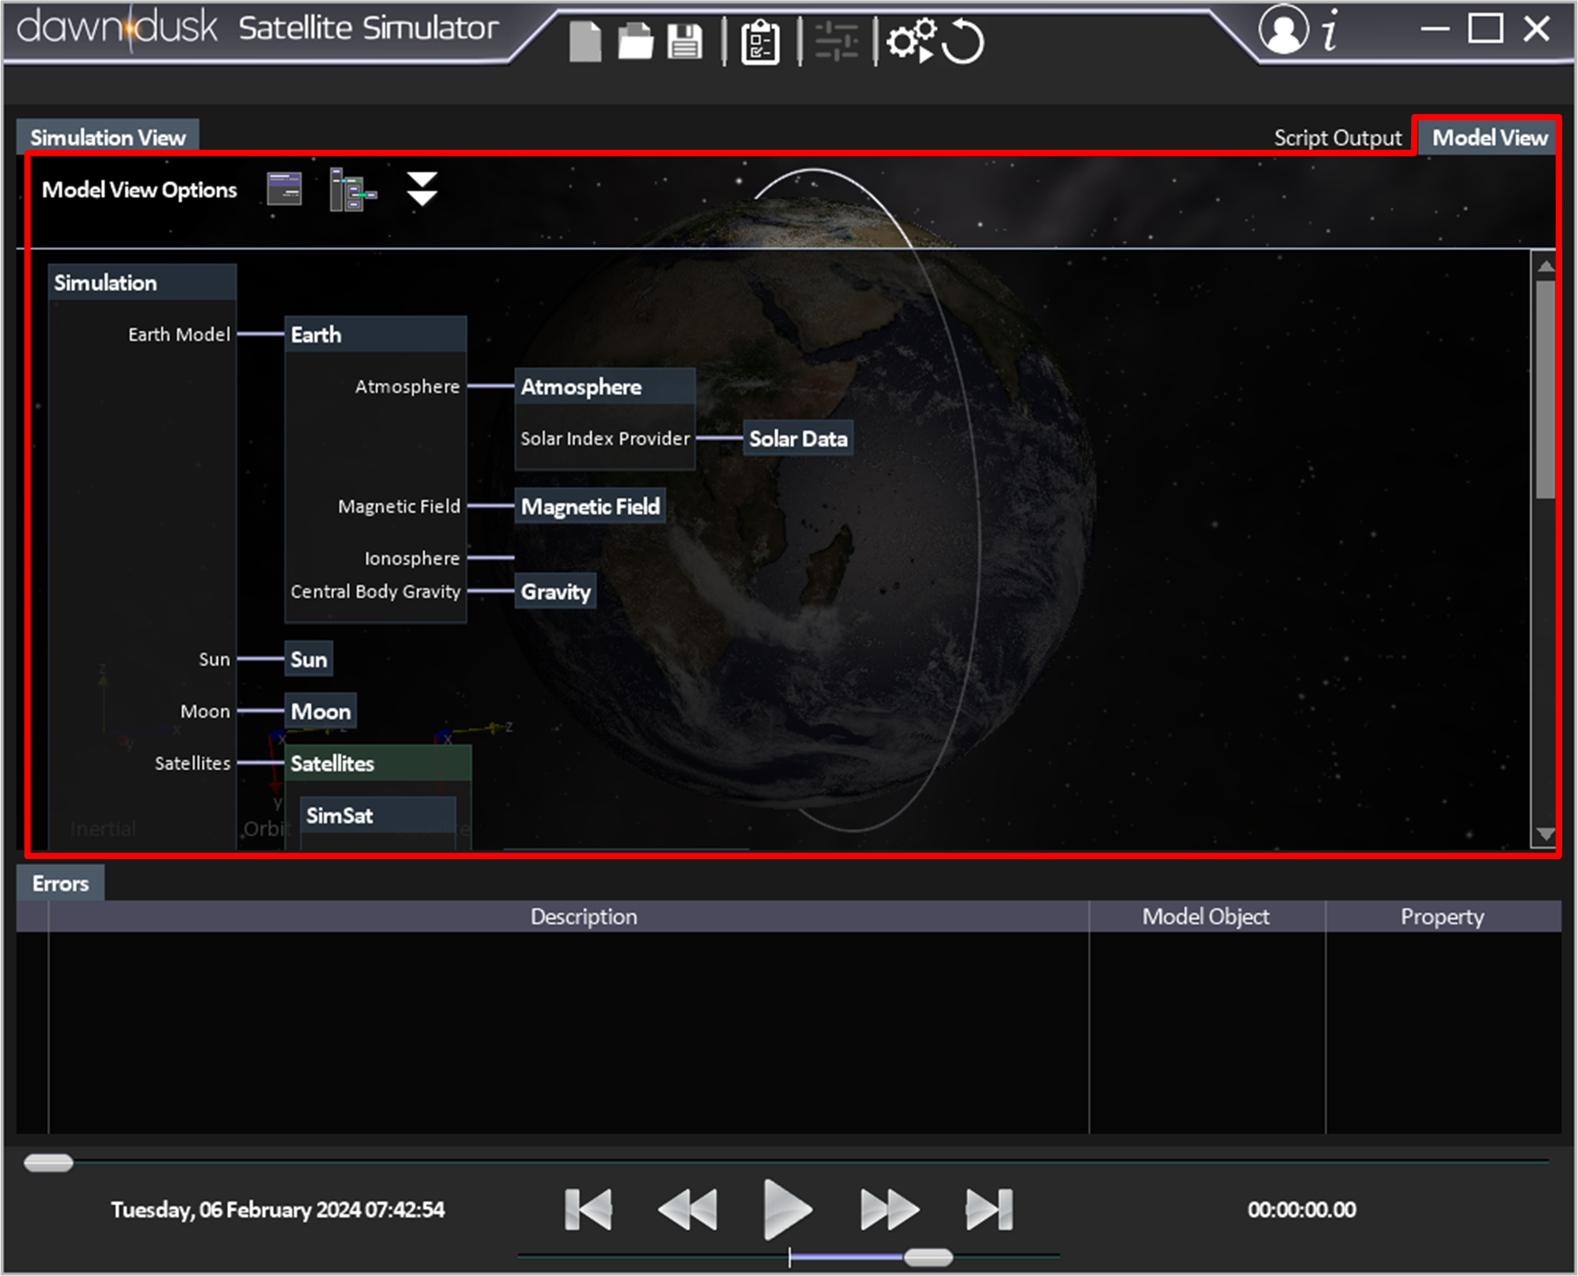The width and height of the screenshot is (1578, 1276).
Task: Click the model view scrollbar down arrow
Action: tap(1546, 834)
